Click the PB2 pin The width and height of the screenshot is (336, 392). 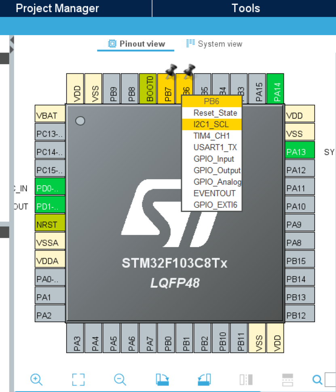(202, 338)
